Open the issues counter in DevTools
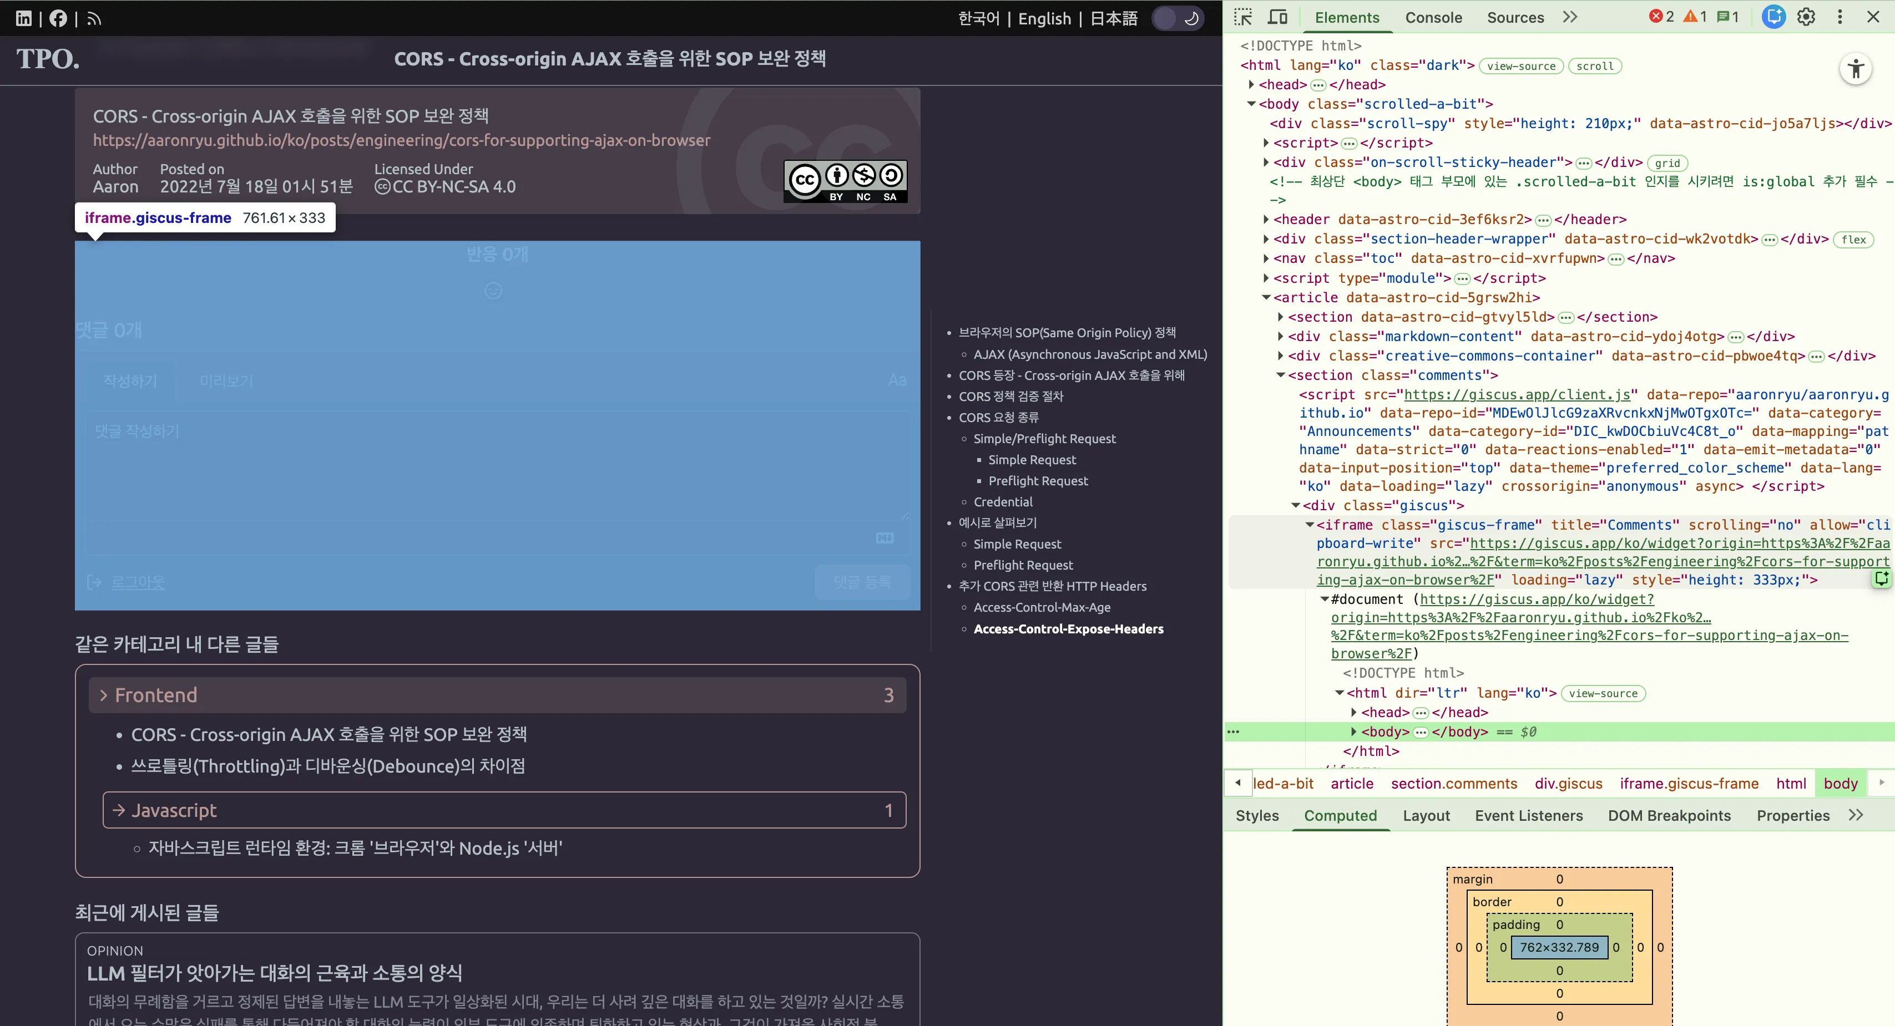1895x1026 pixels. (x=1728, y=16)
